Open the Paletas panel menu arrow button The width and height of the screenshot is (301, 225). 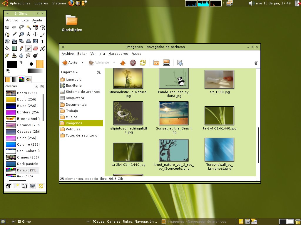(x=36, y=86)
